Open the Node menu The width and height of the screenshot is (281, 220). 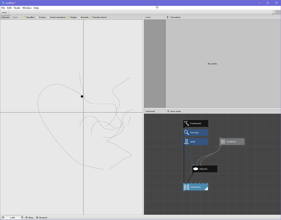[17, 8]
